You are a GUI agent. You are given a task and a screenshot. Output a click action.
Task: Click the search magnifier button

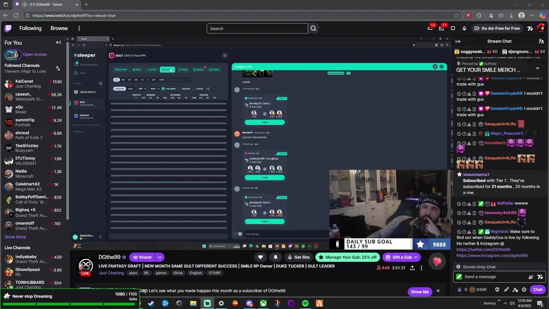pyautogui.click(x=313, y=28)
